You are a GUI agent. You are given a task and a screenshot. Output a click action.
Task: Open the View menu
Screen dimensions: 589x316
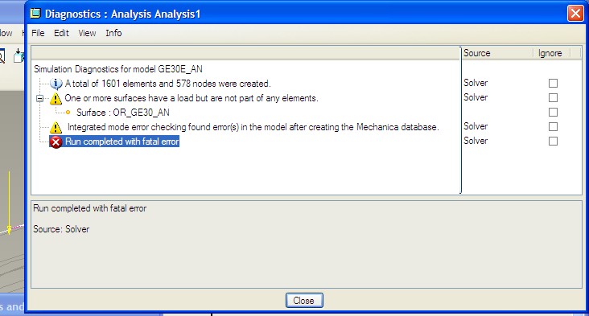pyautogui.click(x=87, y=33)
